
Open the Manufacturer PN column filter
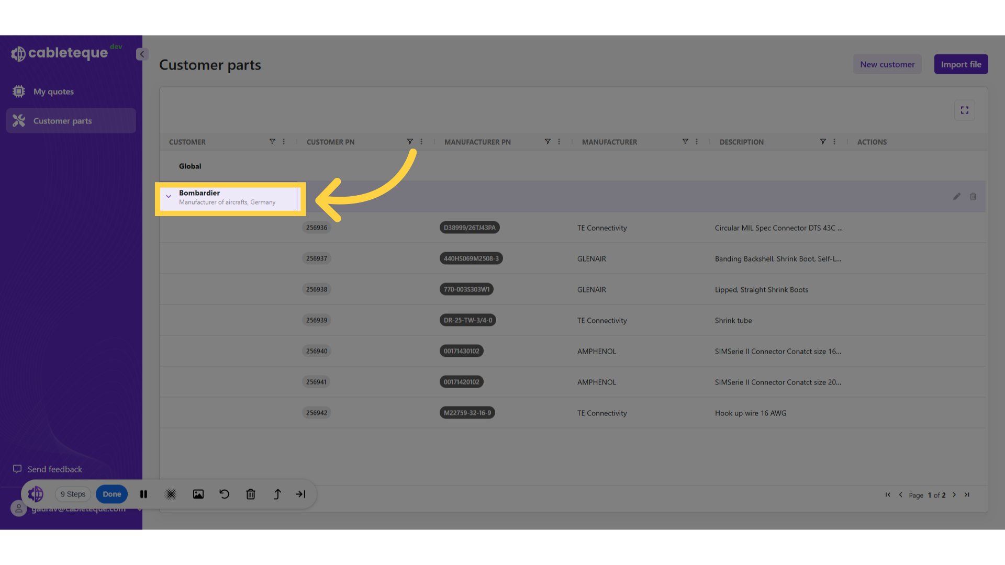click(x=548, y=142)
